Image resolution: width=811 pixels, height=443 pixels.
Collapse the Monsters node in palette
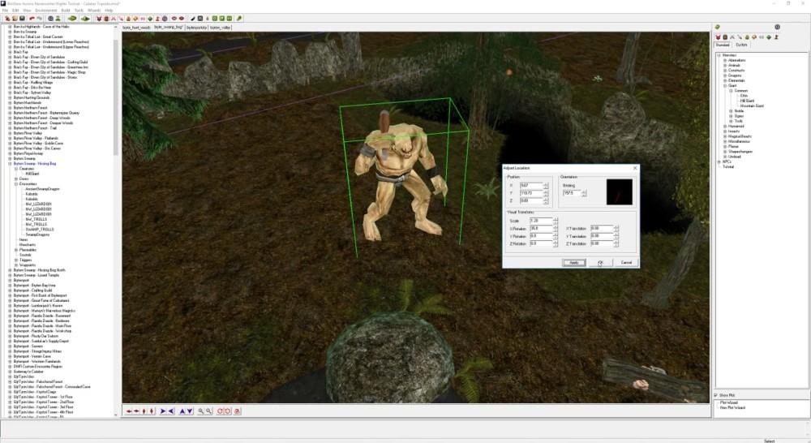[719, 55]
